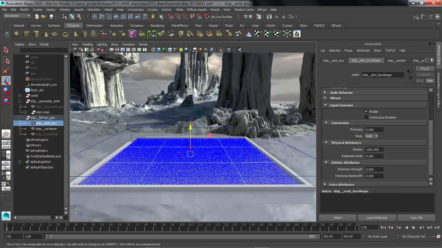
Task: Jump to start of playback range
Action: 383,228
